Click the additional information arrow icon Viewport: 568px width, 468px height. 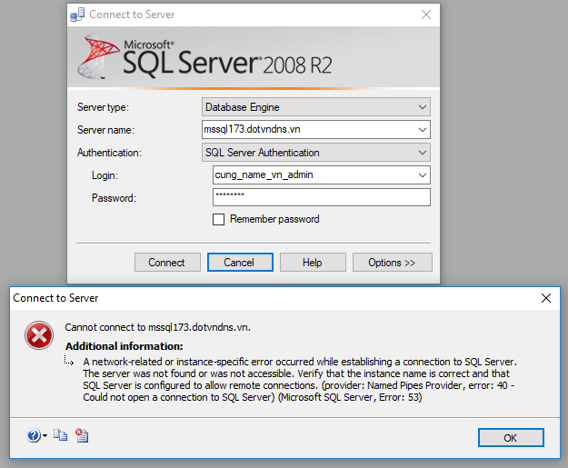click(x=69, y=361)
